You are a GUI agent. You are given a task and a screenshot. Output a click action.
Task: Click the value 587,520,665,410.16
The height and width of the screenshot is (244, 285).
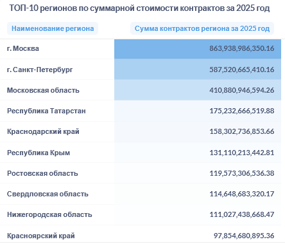click(x=242, y=70)
